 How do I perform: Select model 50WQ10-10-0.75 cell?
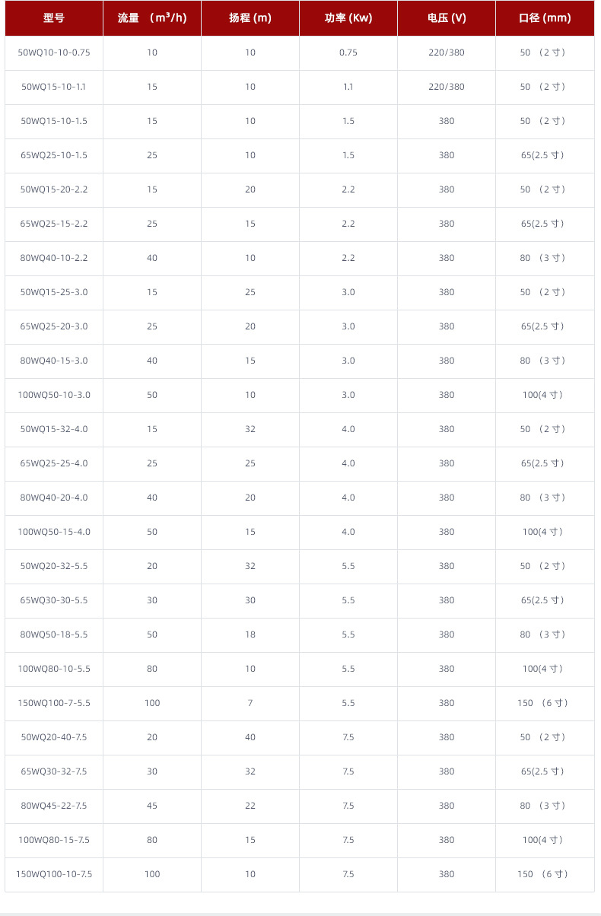(x=54, y=52)
